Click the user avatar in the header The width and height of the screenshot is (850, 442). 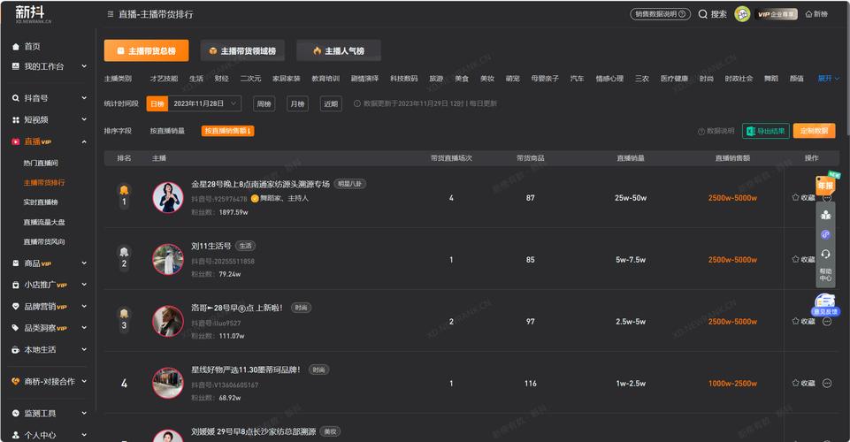[741, 14]
